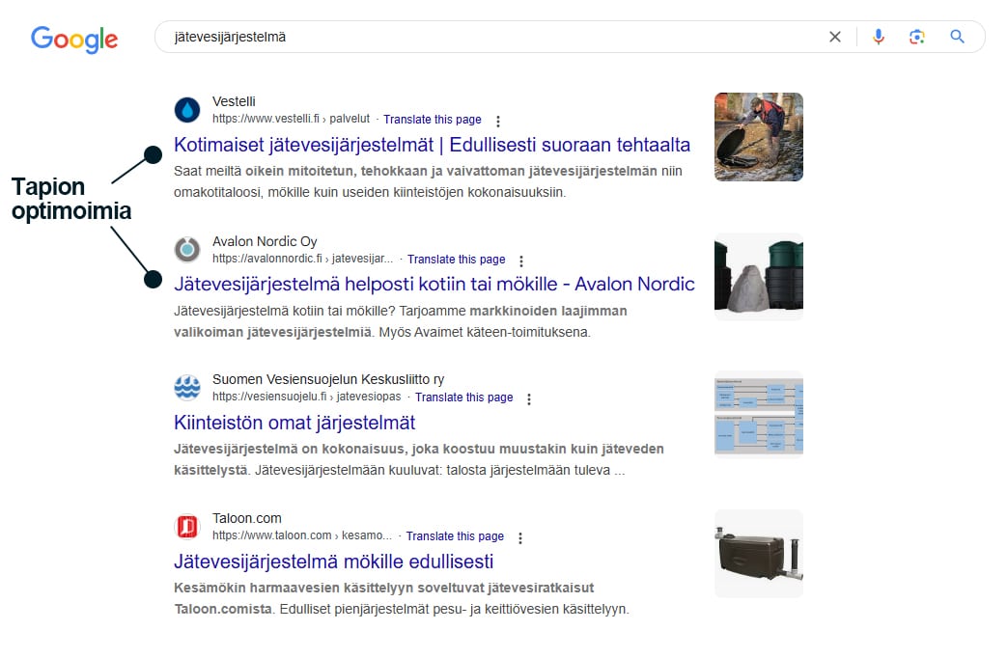Open Jätevesijärjestelmä helposti kotiin tai mökille result
Viewport: 1008px width, 658px height.
(x=434, y=284)
